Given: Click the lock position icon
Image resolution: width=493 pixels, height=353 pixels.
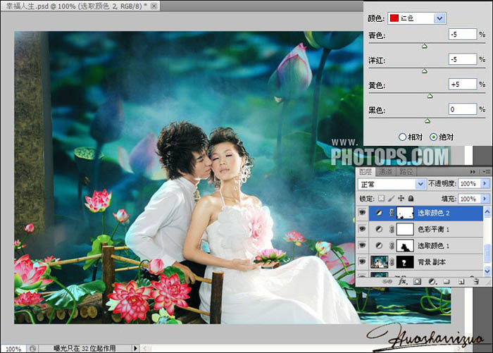Looking at the screenshot, I should [x=401, y=199].
